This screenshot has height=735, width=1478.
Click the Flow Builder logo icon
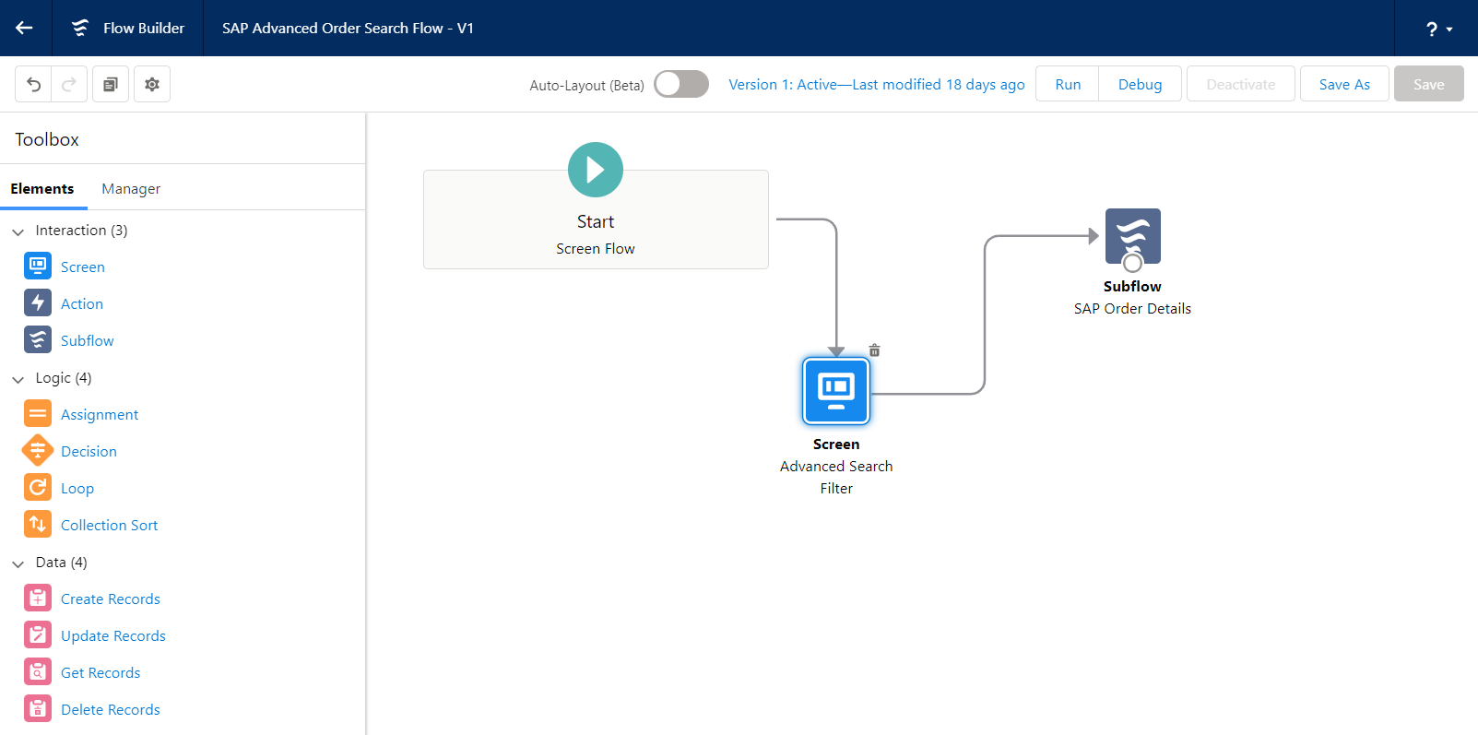(x=80, y=28)
